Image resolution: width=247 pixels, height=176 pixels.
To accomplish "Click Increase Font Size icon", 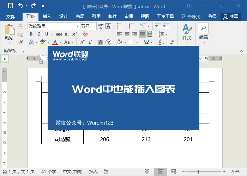I will pyautogui.click(x=82, y=42).
